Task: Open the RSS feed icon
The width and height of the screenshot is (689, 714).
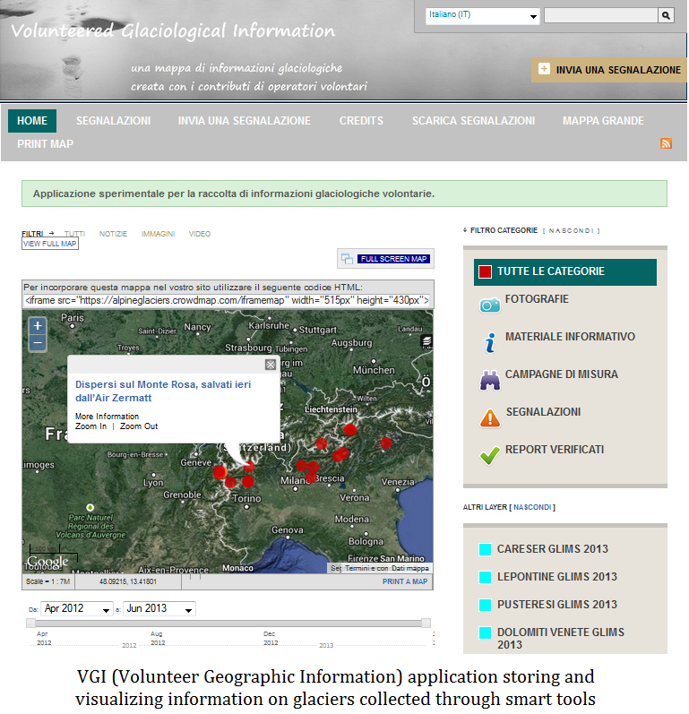Action: (666, 143)
